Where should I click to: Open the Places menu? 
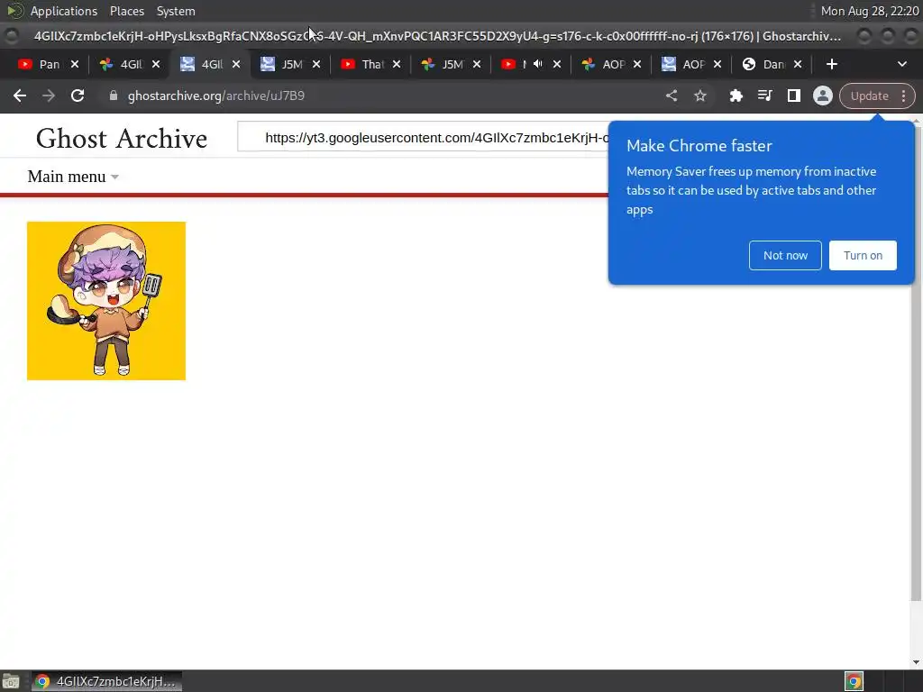(126, 11)
